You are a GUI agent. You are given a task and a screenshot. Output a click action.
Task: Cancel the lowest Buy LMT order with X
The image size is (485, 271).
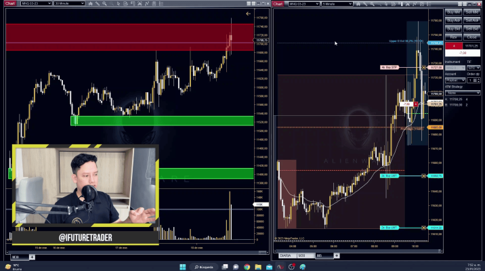pos(424,228)
